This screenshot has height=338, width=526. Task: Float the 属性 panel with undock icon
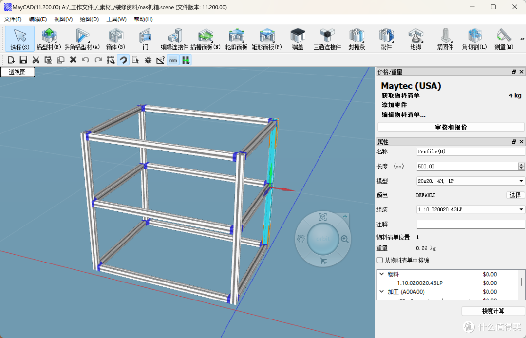514,142
